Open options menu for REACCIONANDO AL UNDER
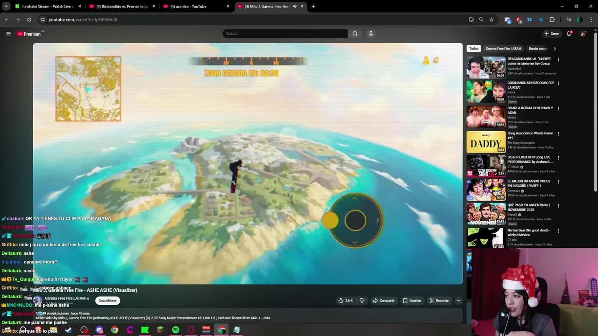 (558, 60)
